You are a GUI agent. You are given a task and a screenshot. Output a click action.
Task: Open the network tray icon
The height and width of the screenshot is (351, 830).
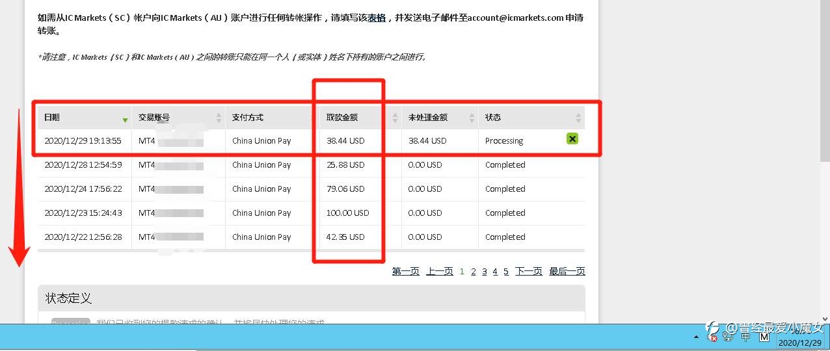coord(729,337)
